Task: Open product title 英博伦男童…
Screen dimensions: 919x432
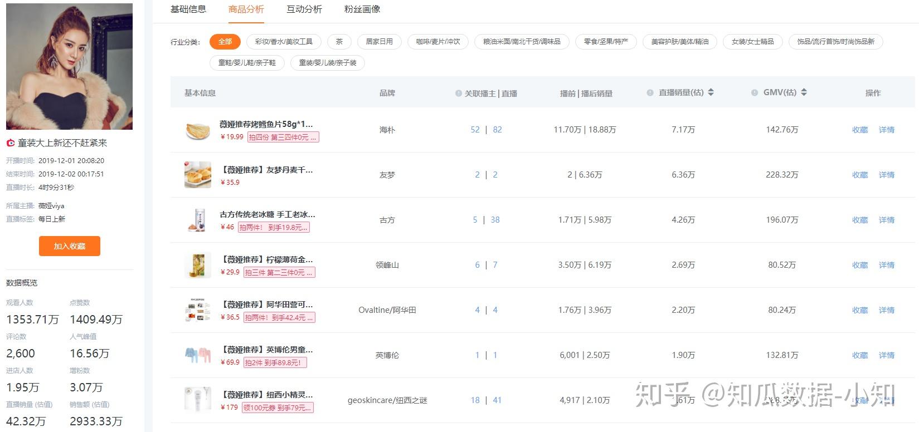Action: [266, 350]
